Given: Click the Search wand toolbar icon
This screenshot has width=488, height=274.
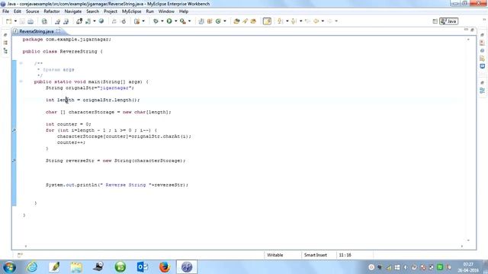Looking at the screenshot, I should coord(245,21).
